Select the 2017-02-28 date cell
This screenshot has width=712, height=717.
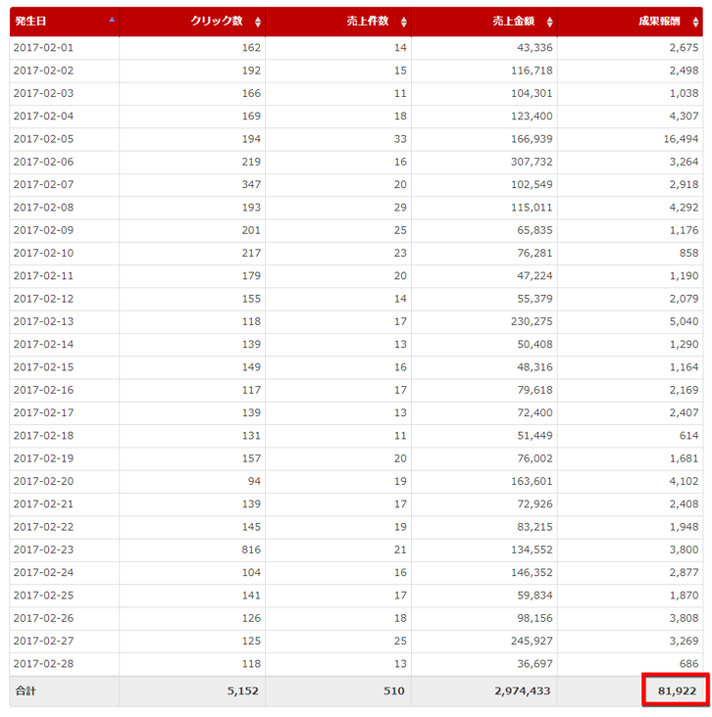43,663
